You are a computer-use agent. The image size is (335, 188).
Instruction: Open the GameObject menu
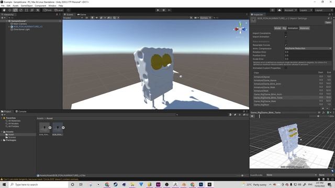tap(27, 6)
